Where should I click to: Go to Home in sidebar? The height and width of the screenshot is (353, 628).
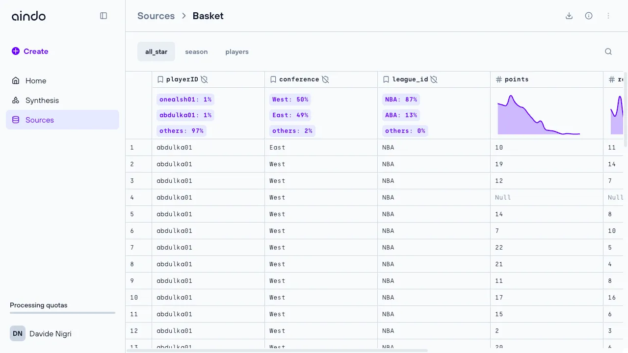pyautogui.click(x=62, y=80)
